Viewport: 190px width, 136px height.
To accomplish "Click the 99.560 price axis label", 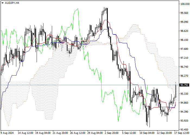I will [185, 13].
